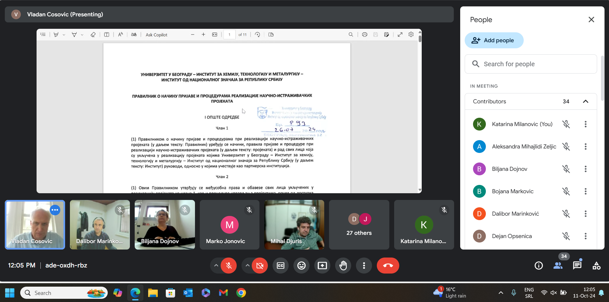The width and height of the screenshot is (609, 302).
Task: Click Ask Copilot in PDF toolbar
Action: [156, 35]
